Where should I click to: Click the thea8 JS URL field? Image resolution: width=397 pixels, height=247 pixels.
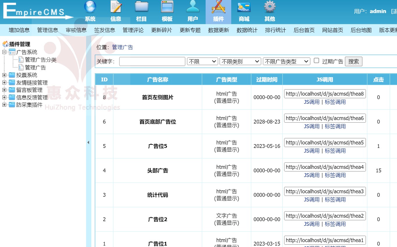click(x=325, y=94)
